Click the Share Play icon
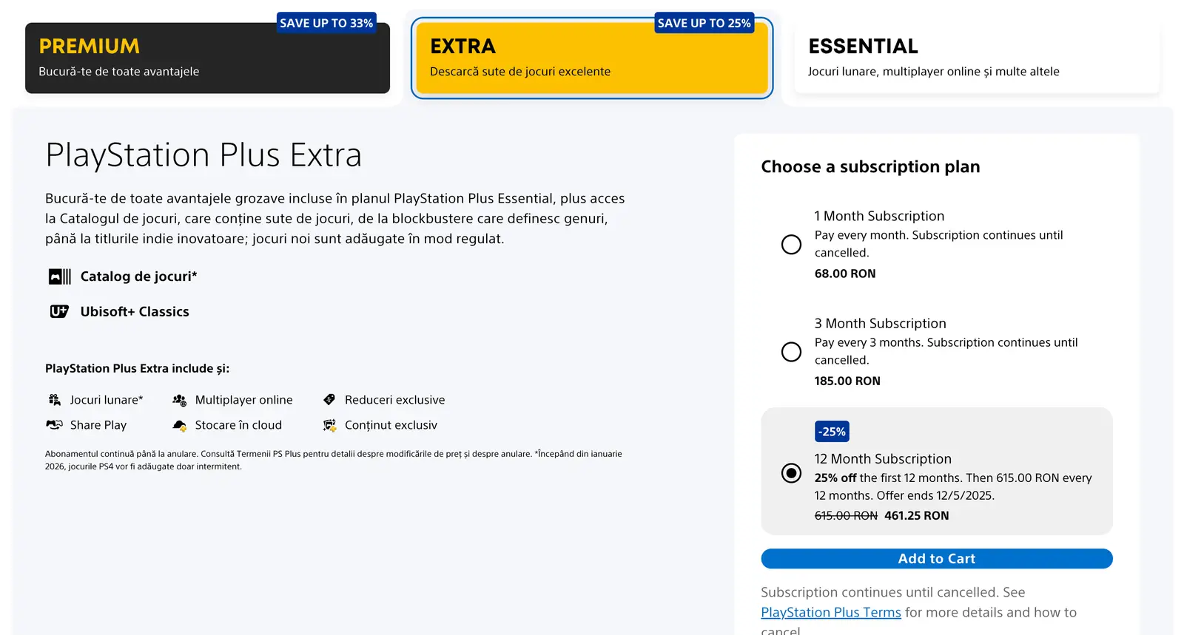Viewport: 1184px width, 635px height. [55, 425]
